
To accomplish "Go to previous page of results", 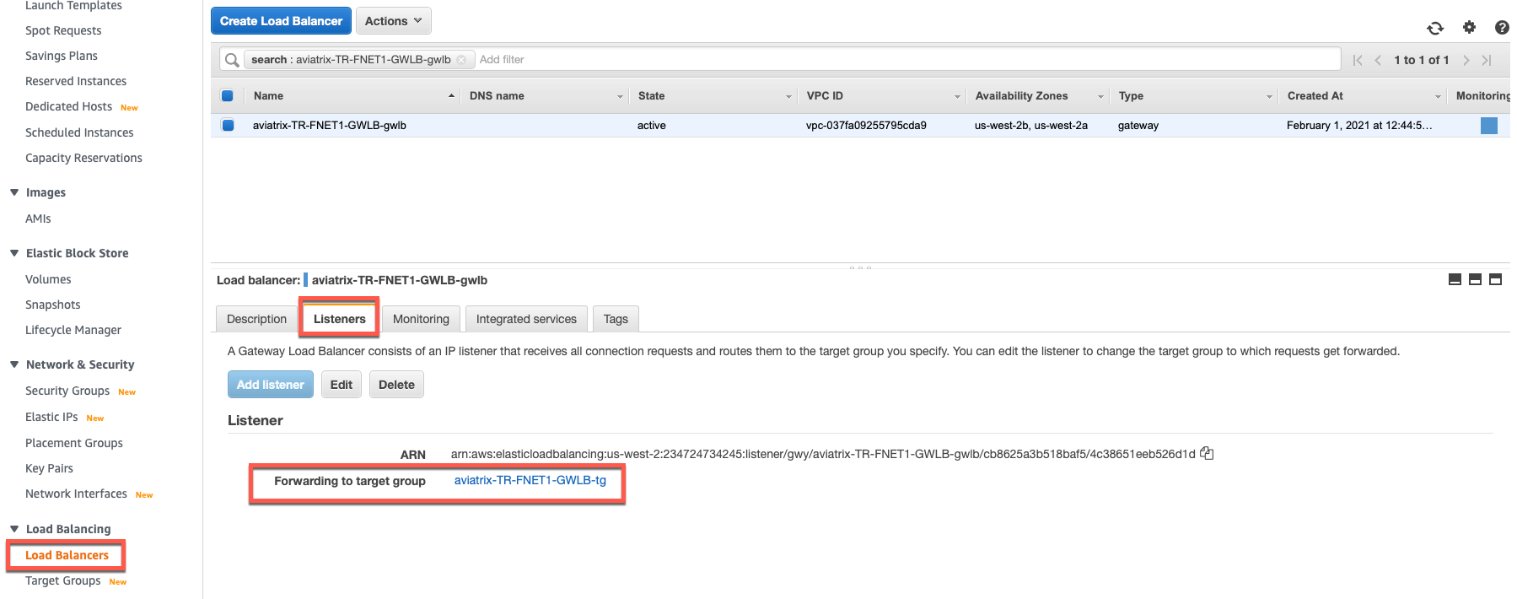I will 1378,60.
